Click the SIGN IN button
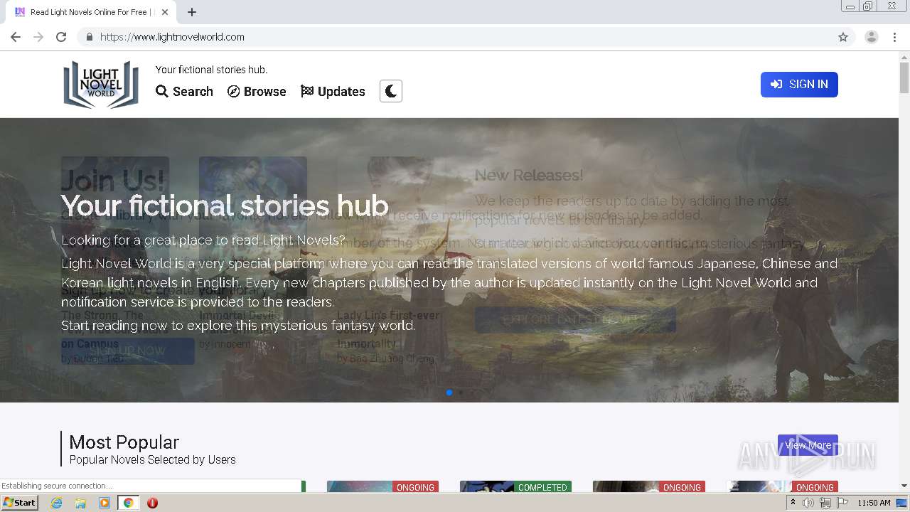The image size is (910, 512). point(799,84)
